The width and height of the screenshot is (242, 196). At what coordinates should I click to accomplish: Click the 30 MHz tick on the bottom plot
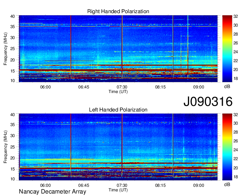12,136
